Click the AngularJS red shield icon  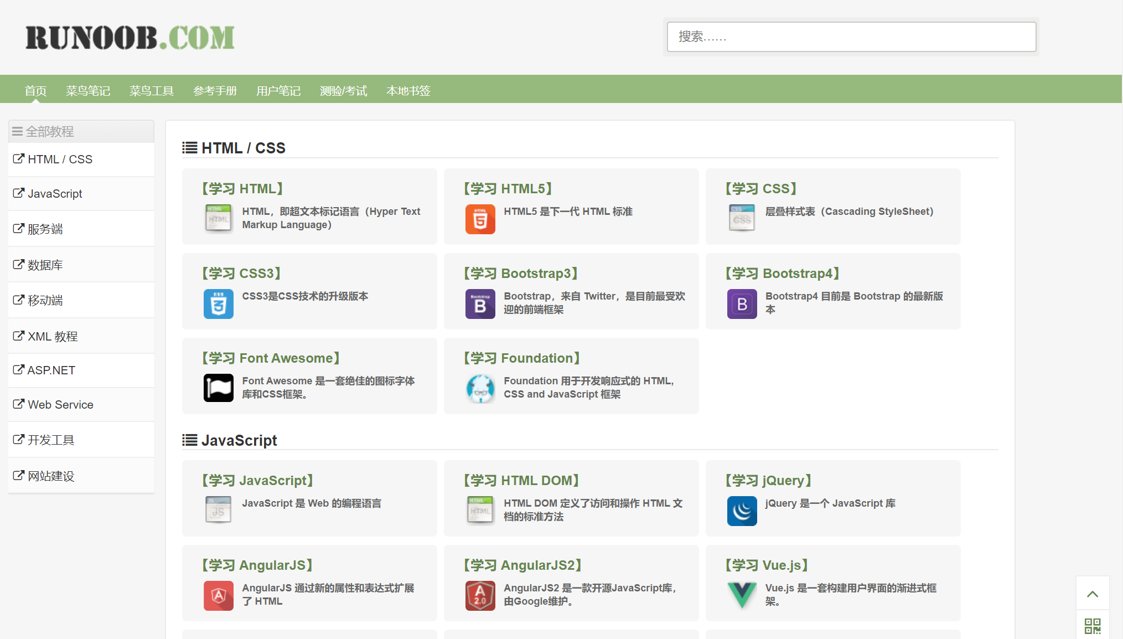pyautogui.click(x=218, y=596)
